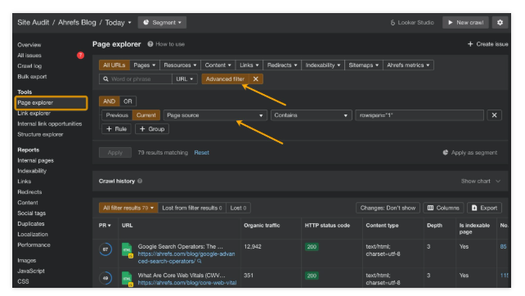The height and width of the screenshot is (296, 525).
Task: Select the AND logic toggle
Action: (109, 101)
